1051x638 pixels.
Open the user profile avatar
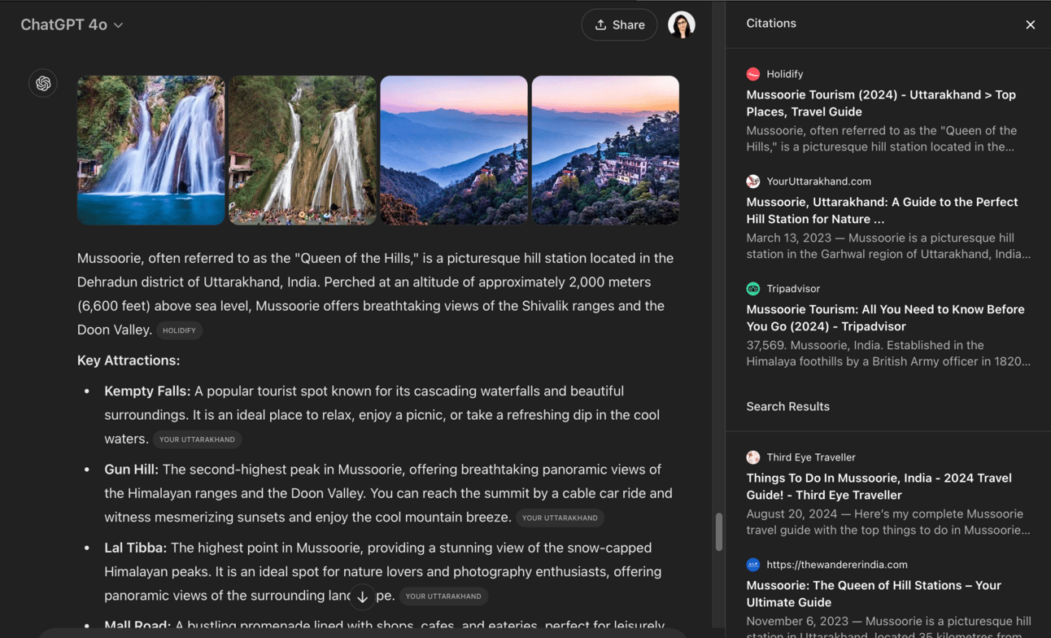coord(682,24)
